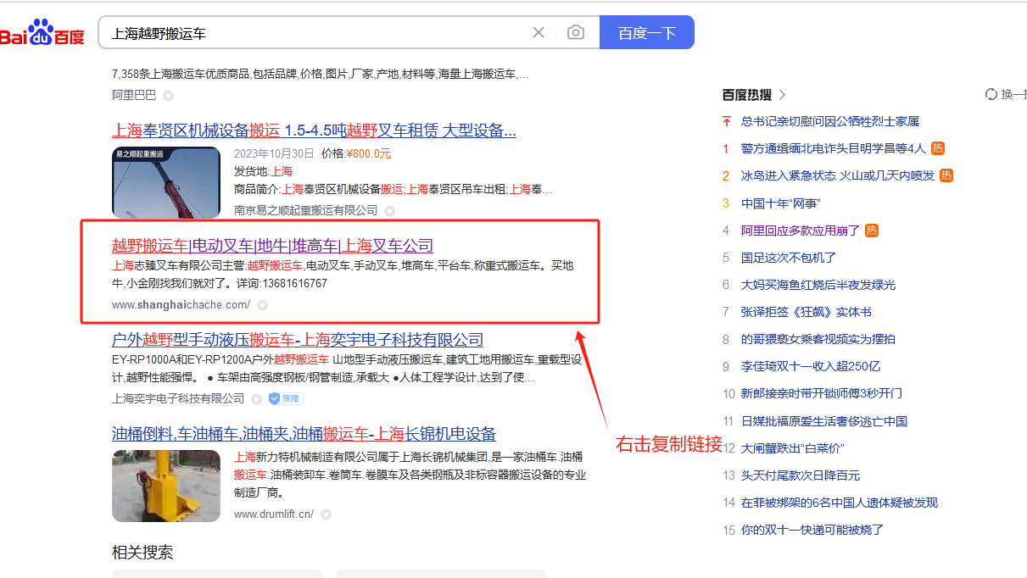Viewport: 1027px width, 578px height.
Task: Click the www.shanghaichache.com/ URL
Action: tap(181, 305)
